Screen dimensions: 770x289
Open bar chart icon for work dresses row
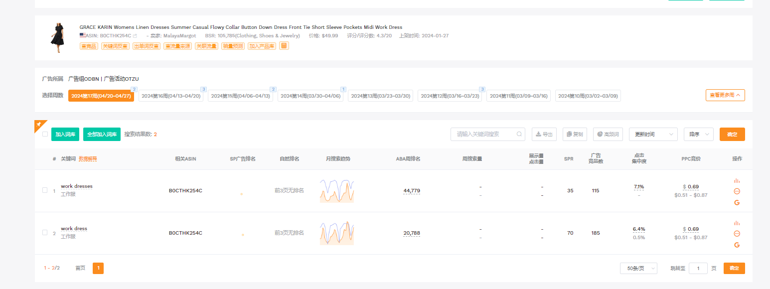tap(737, 181)
